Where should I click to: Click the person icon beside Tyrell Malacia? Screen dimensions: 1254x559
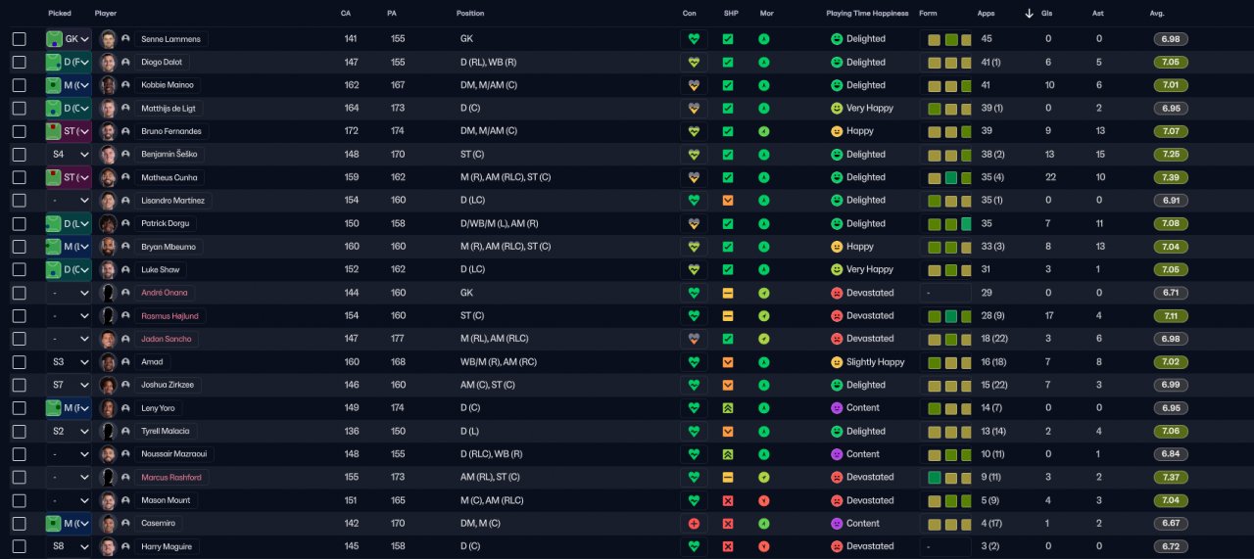click(x=125, y=431)
